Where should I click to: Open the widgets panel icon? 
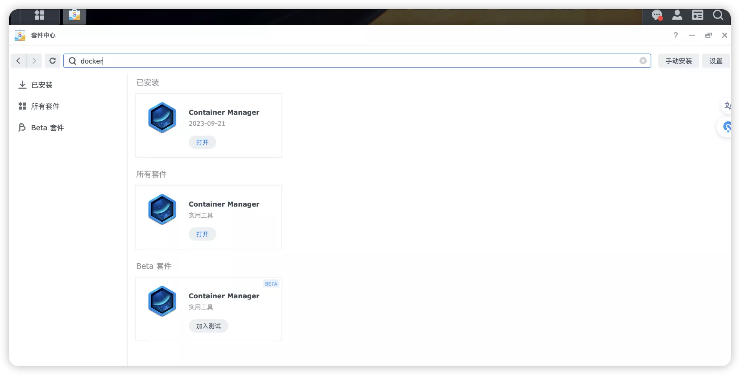[x=698, y=15]
